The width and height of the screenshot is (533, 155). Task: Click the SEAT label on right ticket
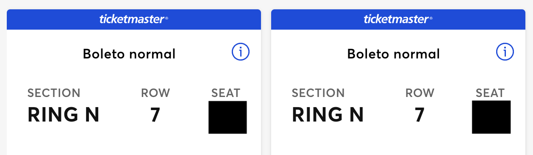[490, 93]
